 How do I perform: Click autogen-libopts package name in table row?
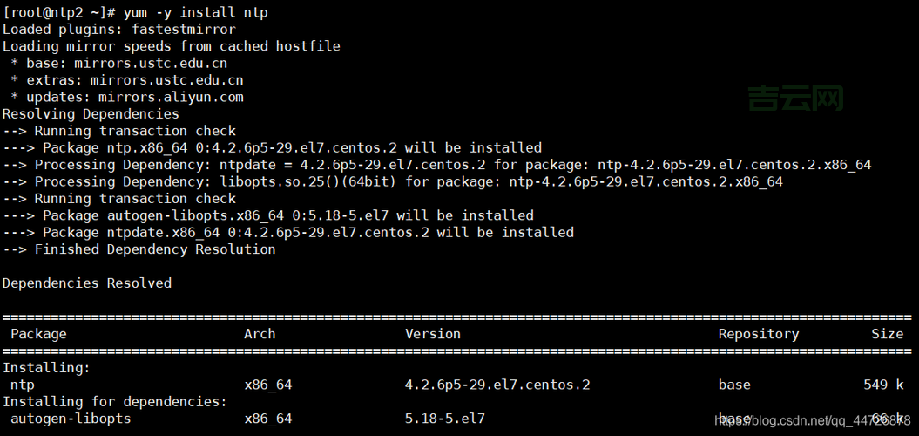[x=71, y=419]
